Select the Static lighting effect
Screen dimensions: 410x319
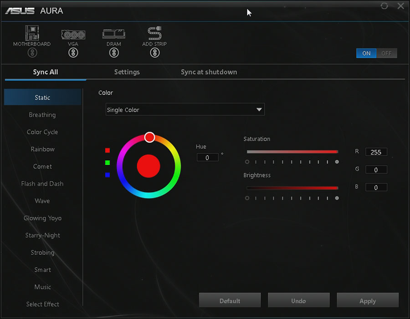pyautogui.click(x=43, y=97)
